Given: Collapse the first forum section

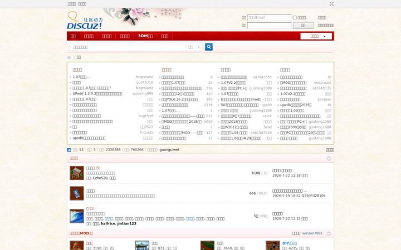Looking at the screenshot, I should [x=329, y=158].
